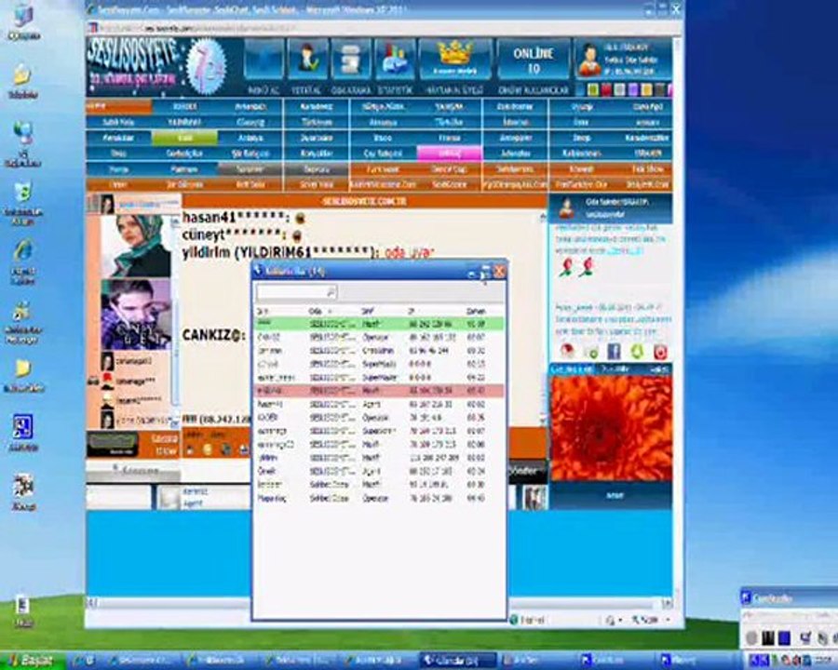Viewport: 838px width, 670px height.
Task: Open the Haftanın Üyesi crown icon
Action: click(454, 60)
